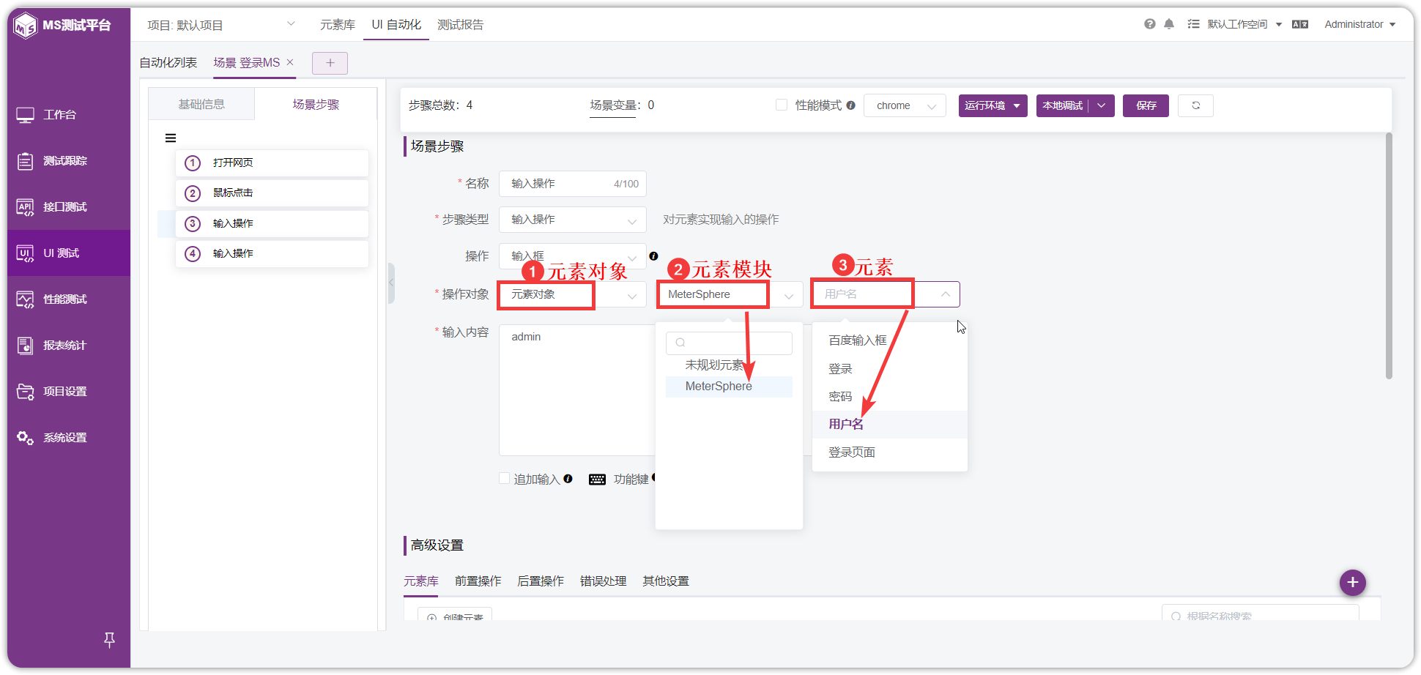This screenshot has width=1421, height=675.
Task: Click the task list icon beside workspace
Action: [1193, 24]
